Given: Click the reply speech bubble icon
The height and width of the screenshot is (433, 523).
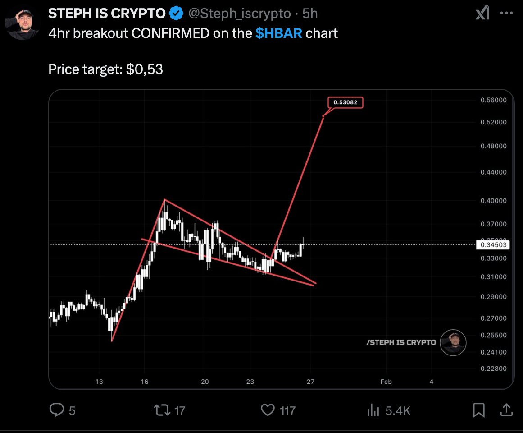Looking at the screenshot, I should point(57,410).
